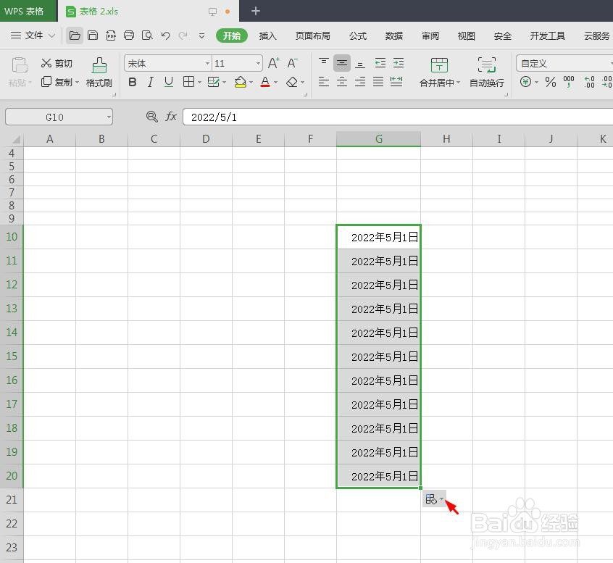
Task: Switch to 公式 tab
Action: pyautogui.click(x=358, y=36)
